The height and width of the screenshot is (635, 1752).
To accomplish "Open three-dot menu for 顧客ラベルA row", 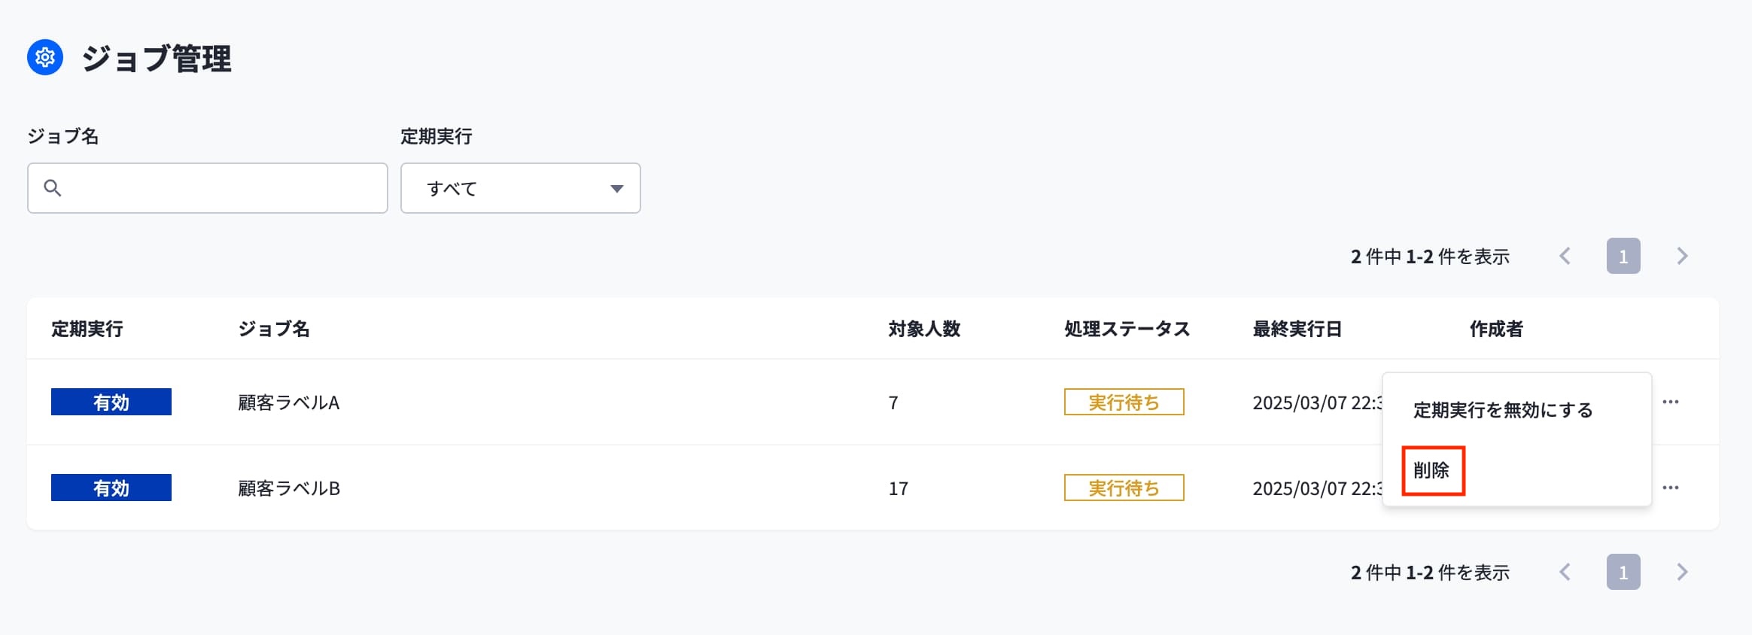I will pyautogui.click(x=1671, y=402).
